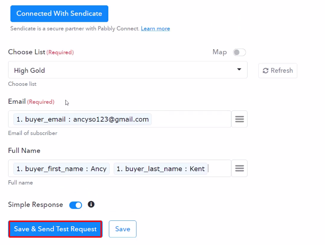The image size is (325, 245).
Task: Select the buyer_first_name : Ancy tag
Action: click(61, 169)
